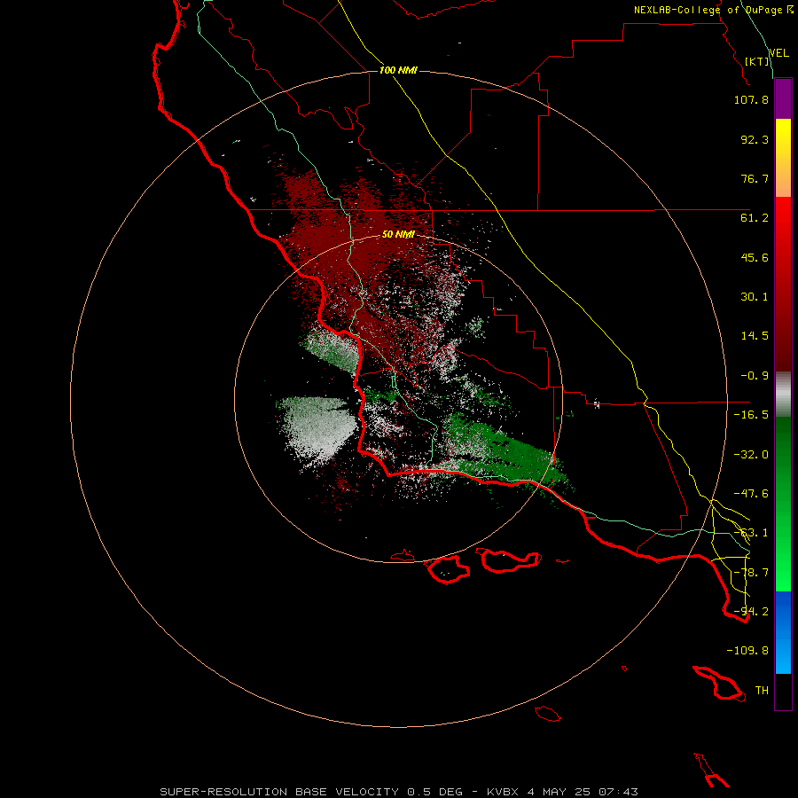Click the "4 MAY 25" date text
Viewport: 798px width, 798px height.
click(x=559, y=792)
